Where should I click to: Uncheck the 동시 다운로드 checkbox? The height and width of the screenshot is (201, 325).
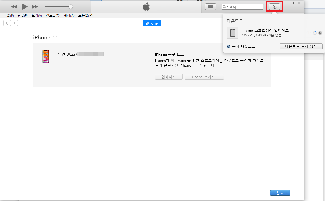coord(228,46)
